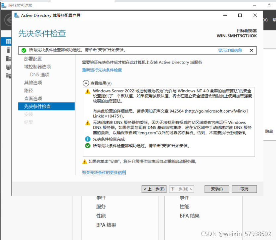The height and width of the screenshot is (240, 276).
Task: Dismiss the notification bar with X
Action: click(x=252, y=50)
